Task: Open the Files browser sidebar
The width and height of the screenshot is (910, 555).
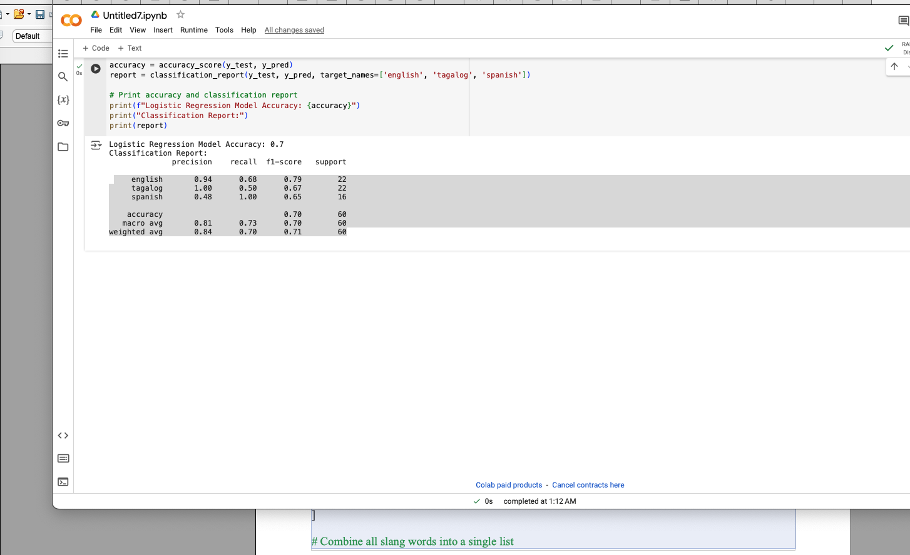Action: (x=63, y=146)
